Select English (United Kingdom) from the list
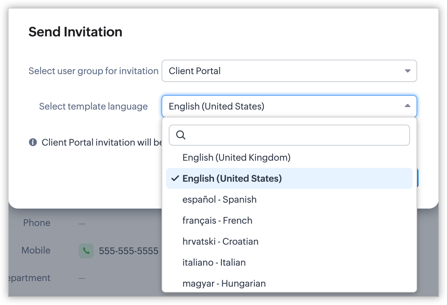 tap(236, 157)
